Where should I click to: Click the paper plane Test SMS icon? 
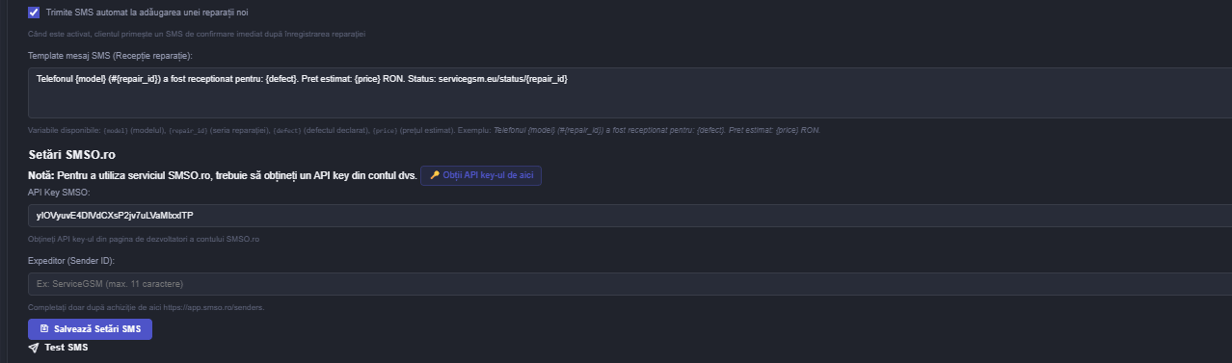(x=34, y=348)
